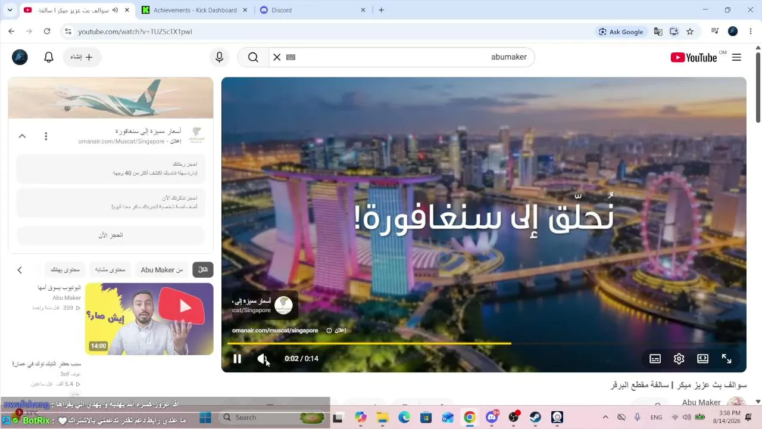Collapse the Oman Air ad panel

click(22, 136)
